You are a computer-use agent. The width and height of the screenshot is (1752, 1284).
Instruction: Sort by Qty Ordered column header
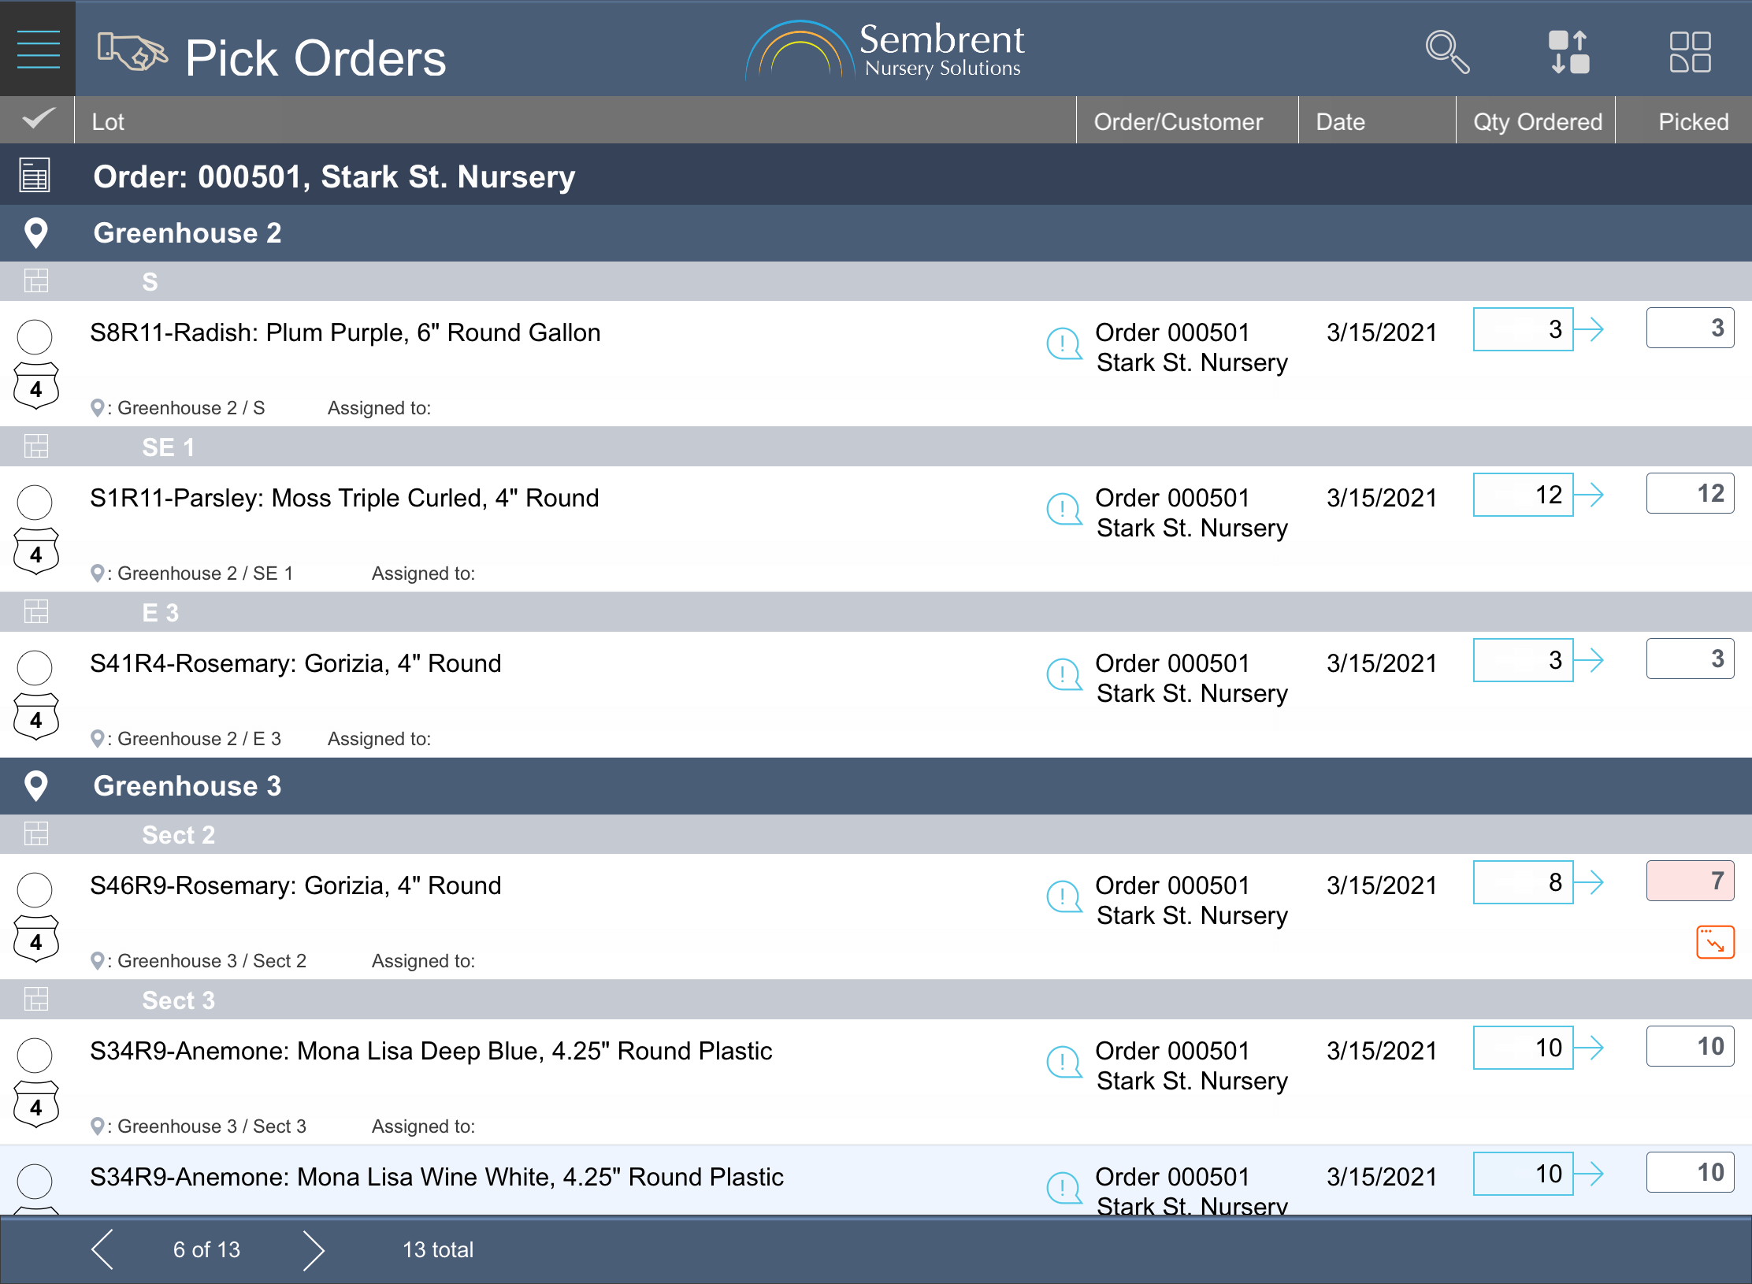click(x=1537, y=121)
